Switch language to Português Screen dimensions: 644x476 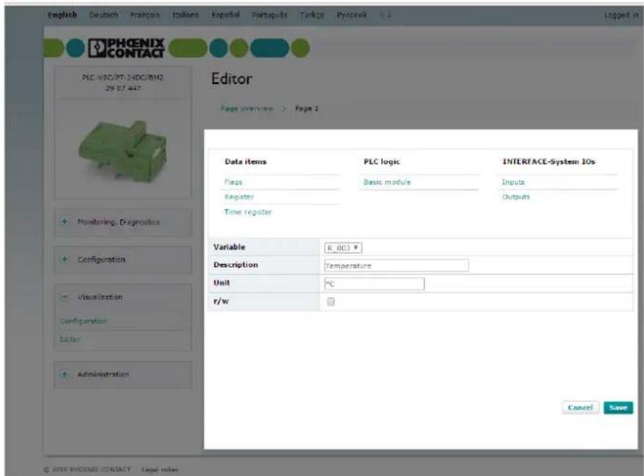[269, 15]
